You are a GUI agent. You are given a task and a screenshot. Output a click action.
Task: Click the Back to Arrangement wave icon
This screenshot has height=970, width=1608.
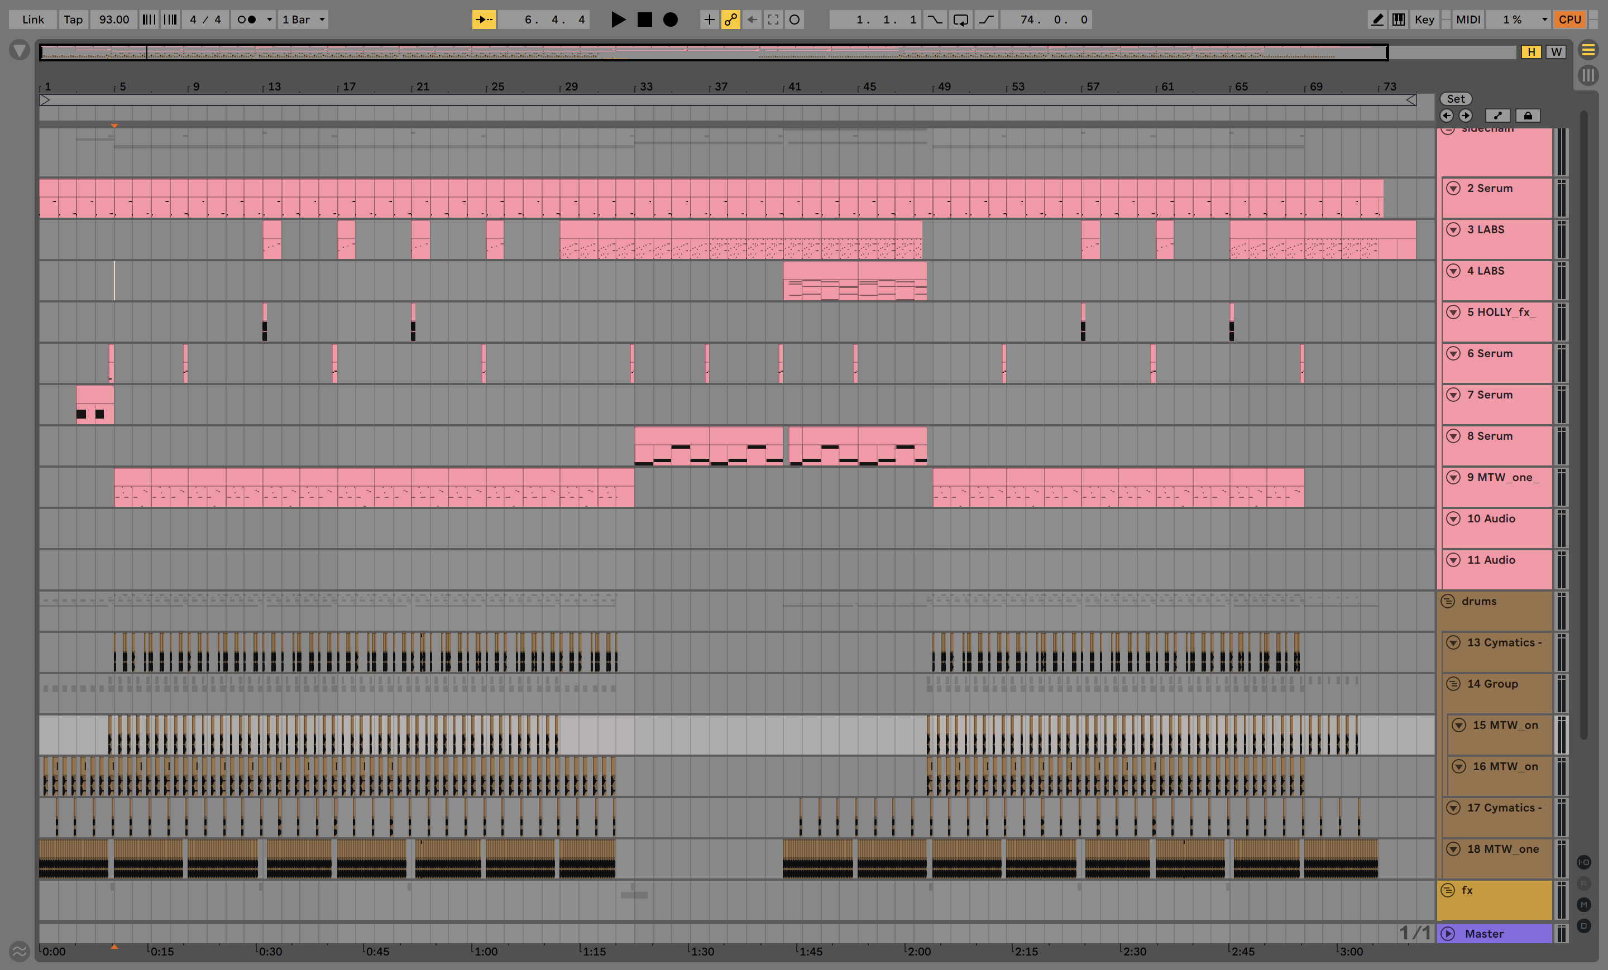(x=20, y=952)
